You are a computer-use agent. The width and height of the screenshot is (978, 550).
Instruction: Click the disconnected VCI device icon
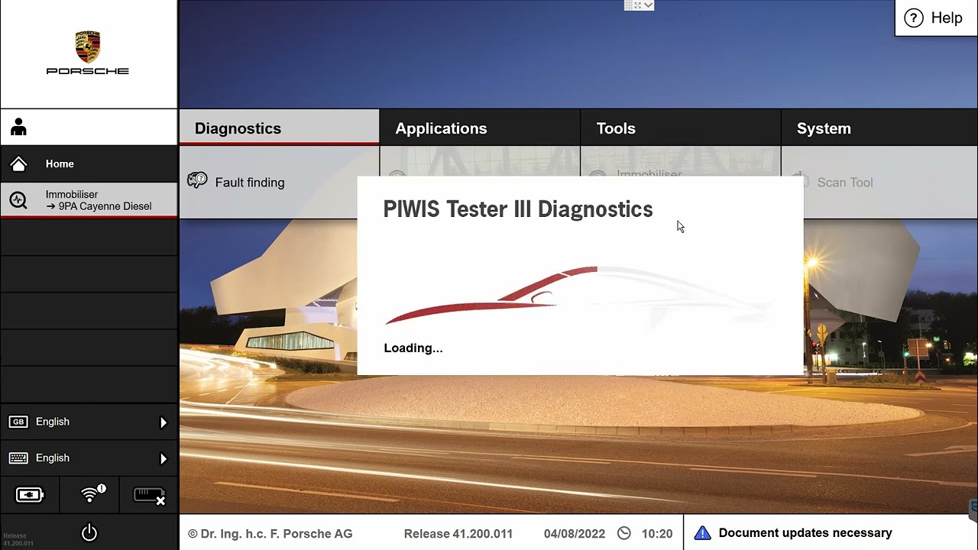149,496
